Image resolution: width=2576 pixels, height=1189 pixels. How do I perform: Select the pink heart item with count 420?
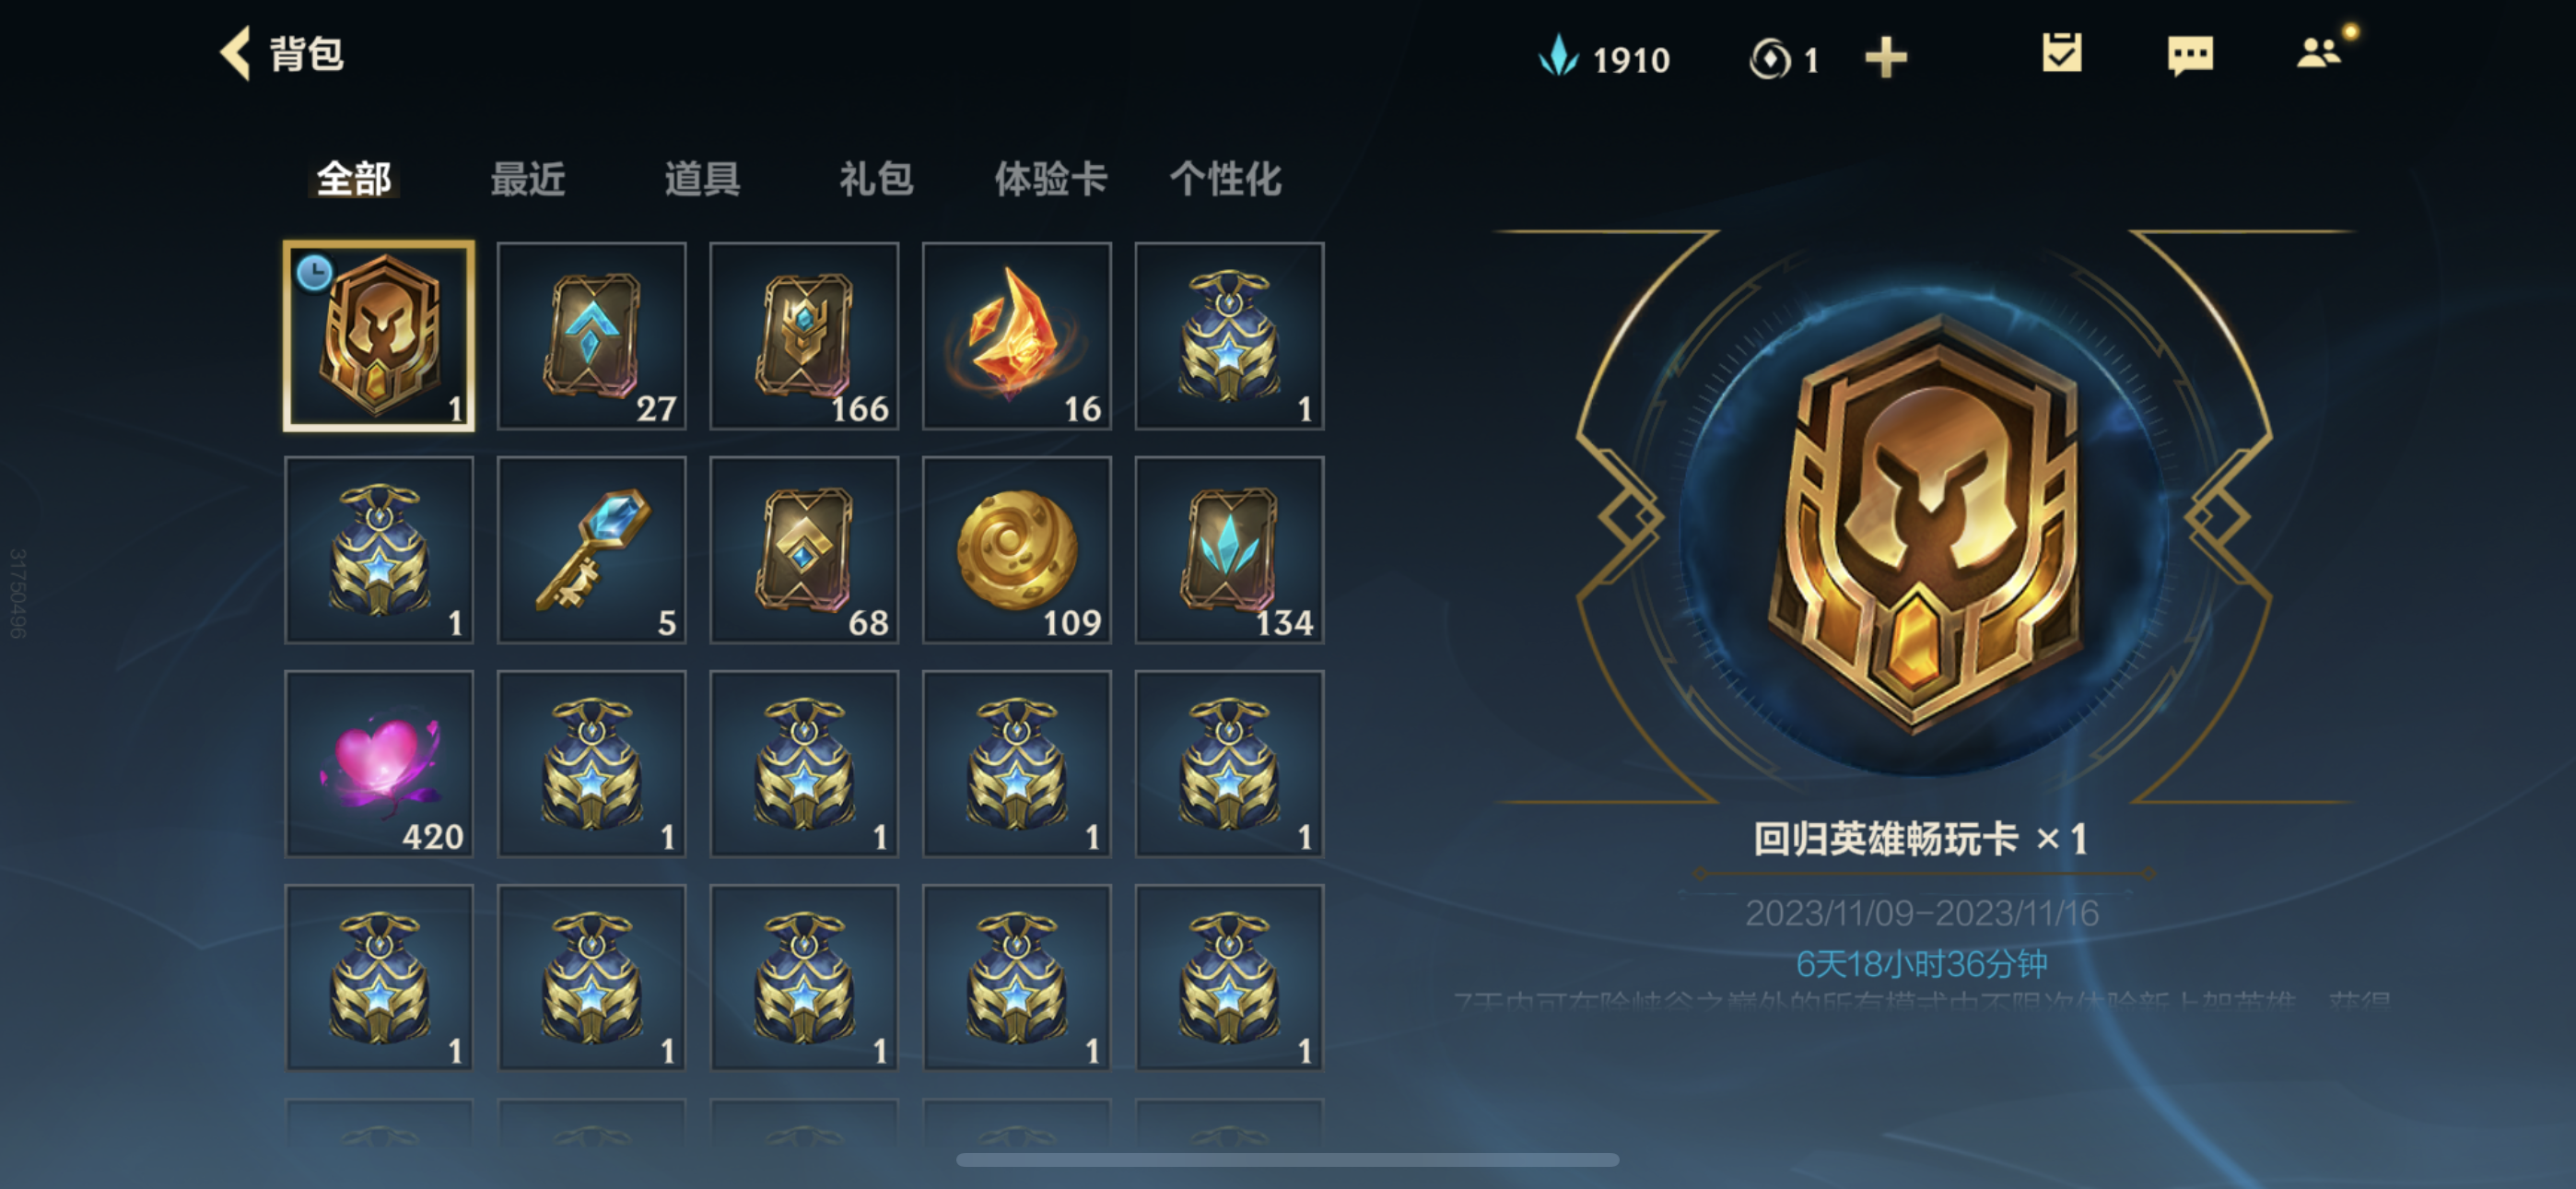tap(379, 765)
